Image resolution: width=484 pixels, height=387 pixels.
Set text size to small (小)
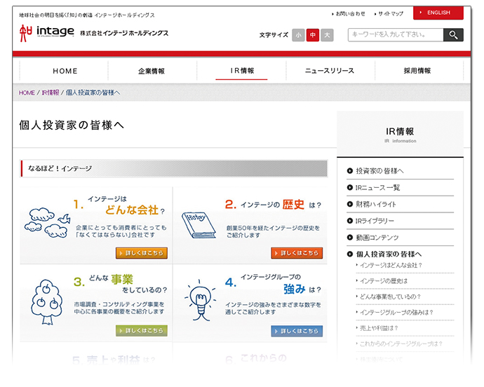tap(298, 35)
